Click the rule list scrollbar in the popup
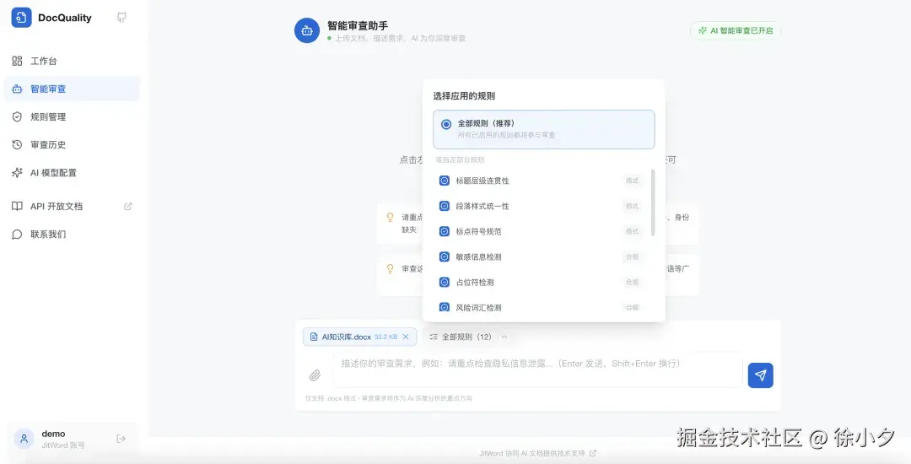 click(653, 202)
